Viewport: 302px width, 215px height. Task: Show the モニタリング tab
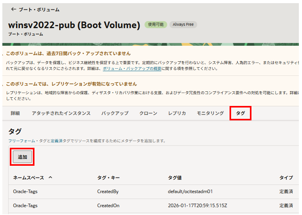pos(210,113)
